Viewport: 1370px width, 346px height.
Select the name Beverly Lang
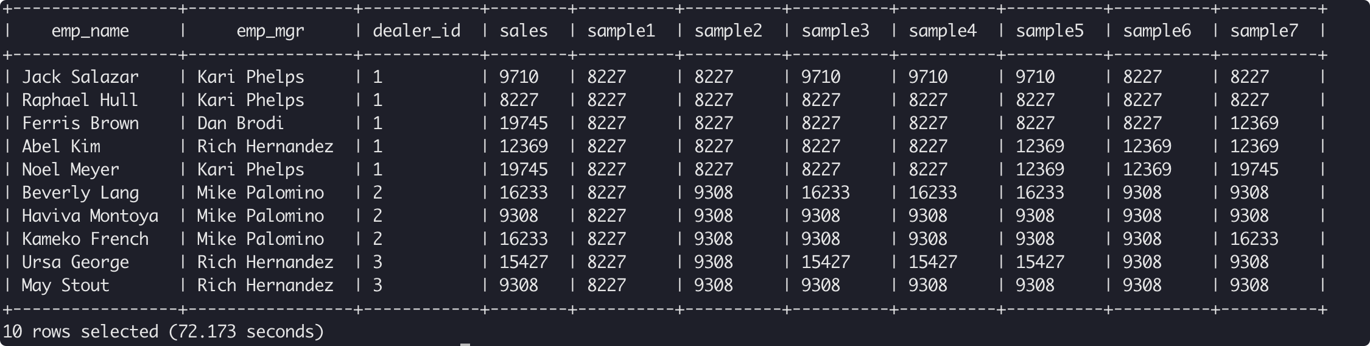pyautogui.click(x=80, y=192)
